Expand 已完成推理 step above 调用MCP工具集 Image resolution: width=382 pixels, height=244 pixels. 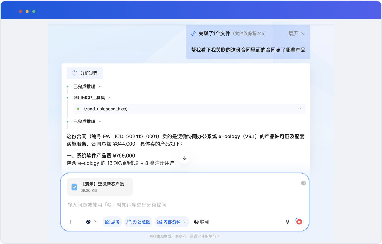click(87, 86)
